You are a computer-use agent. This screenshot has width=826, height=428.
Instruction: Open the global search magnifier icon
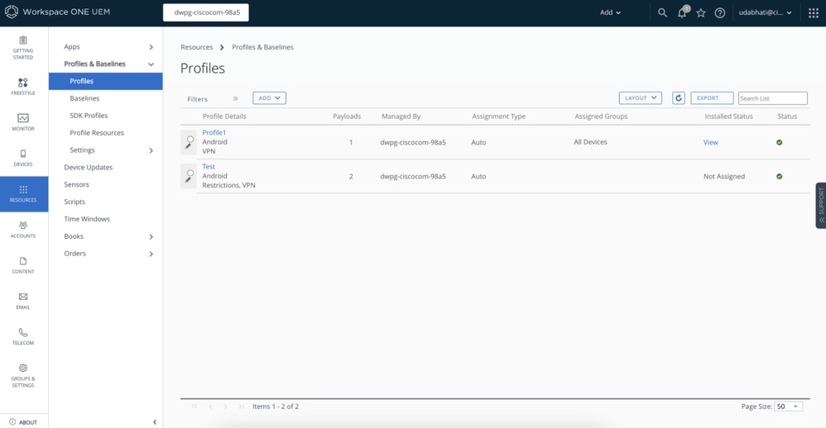coord(662,12)
